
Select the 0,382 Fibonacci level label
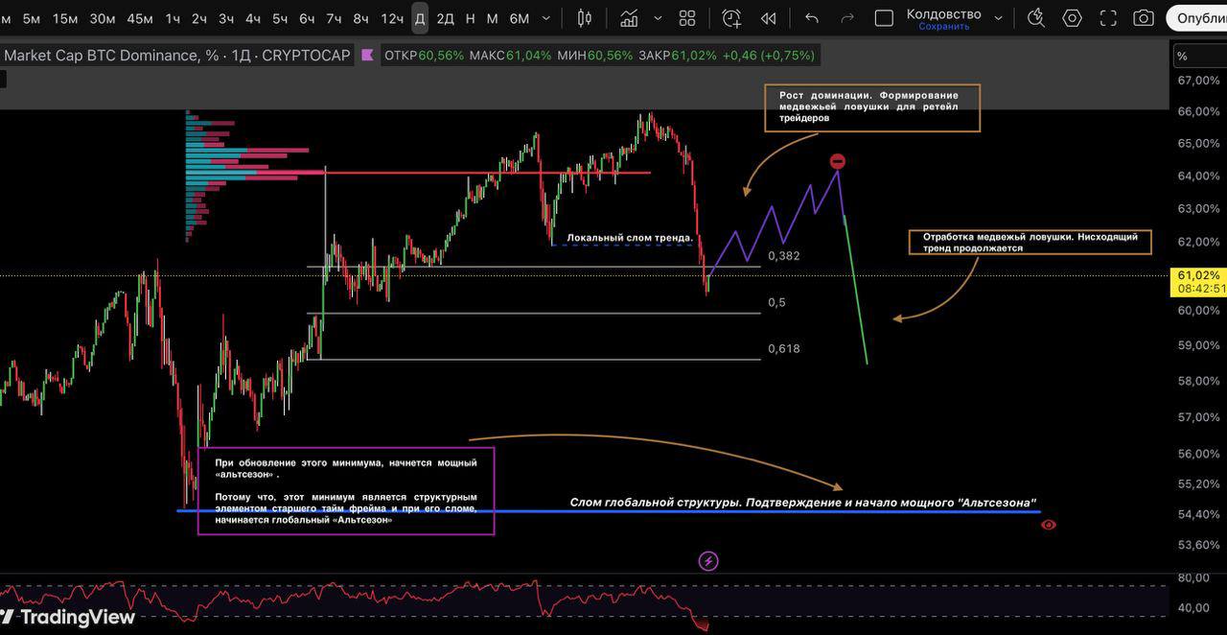(783, 256)
